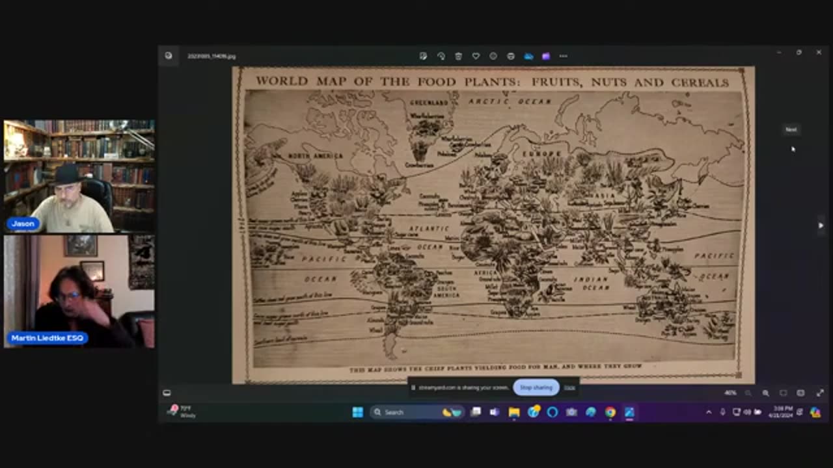The height and width of the screenshot is (468, 833).
Task: Open Google Chrome from the taskbar
Action: pos(610,412)
